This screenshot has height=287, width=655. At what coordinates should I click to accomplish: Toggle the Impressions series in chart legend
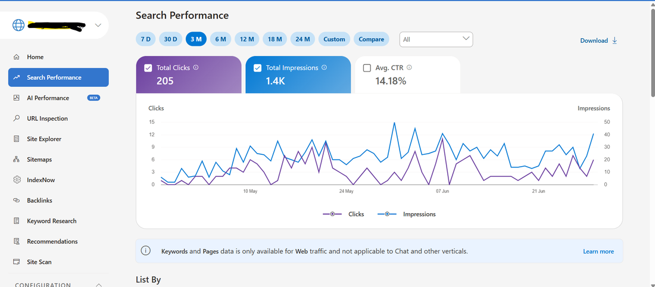pyautogui.click(x=407, y=214)
